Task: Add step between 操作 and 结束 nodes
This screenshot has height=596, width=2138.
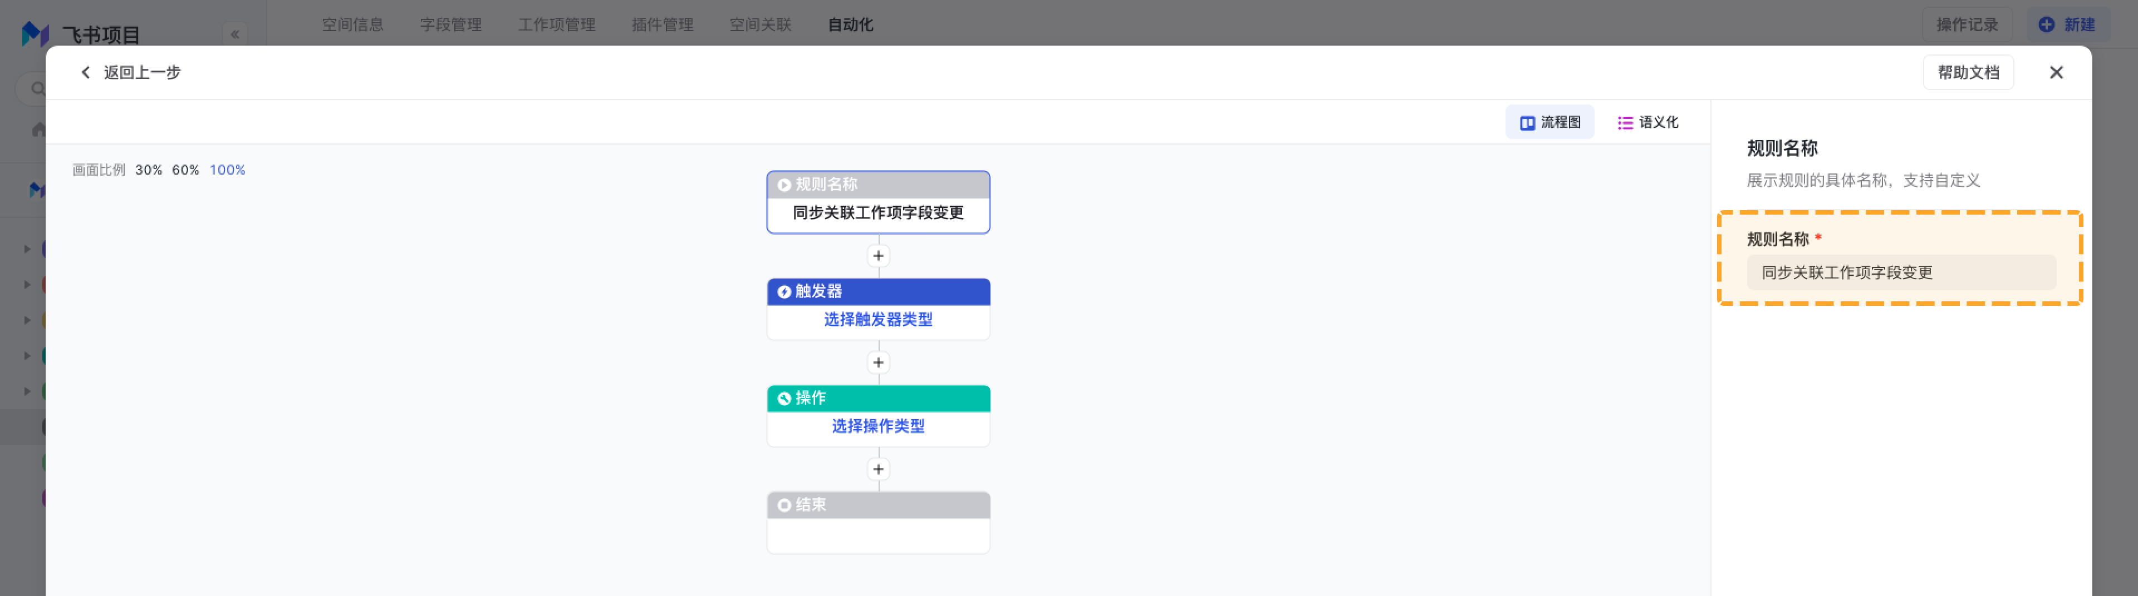Action: 878,470
